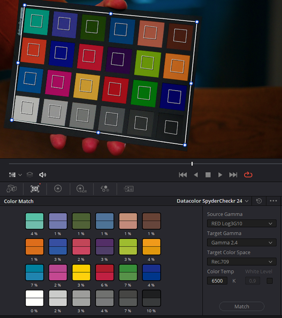This screenshot has width=282, height=318.
Task: Open the RGB Mixer palette
Action: click(105, 189)
